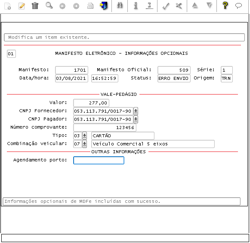The image size is (250, 243).
Task: Click the confirm checkmark icon
Action: point(165,6)
